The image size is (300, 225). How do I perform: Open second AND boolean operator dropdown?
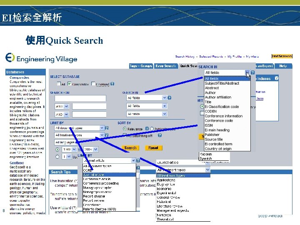(62, 115)
